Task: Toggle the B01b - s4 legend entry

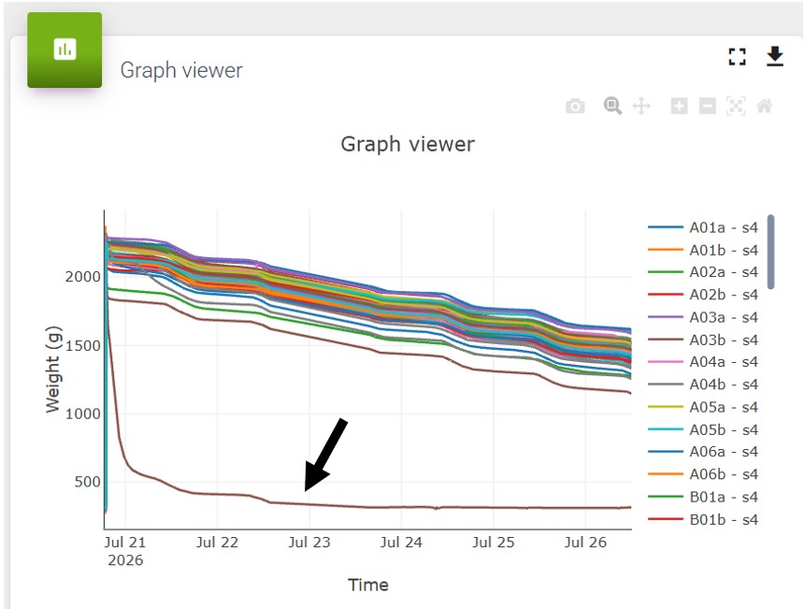Action: click(x=703, y=519)
